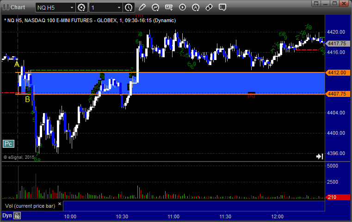Screen dimensions: 352x222
Task: Select the yellow B marker on chart
Action: (27, 100)
